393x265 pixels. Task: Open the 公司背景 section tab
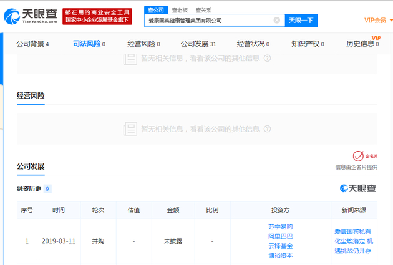[x=32, y=44]
